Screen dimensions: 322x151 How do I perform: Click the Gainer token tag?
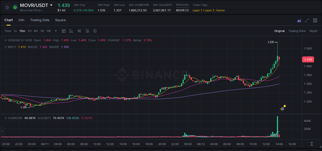(221, 10)
